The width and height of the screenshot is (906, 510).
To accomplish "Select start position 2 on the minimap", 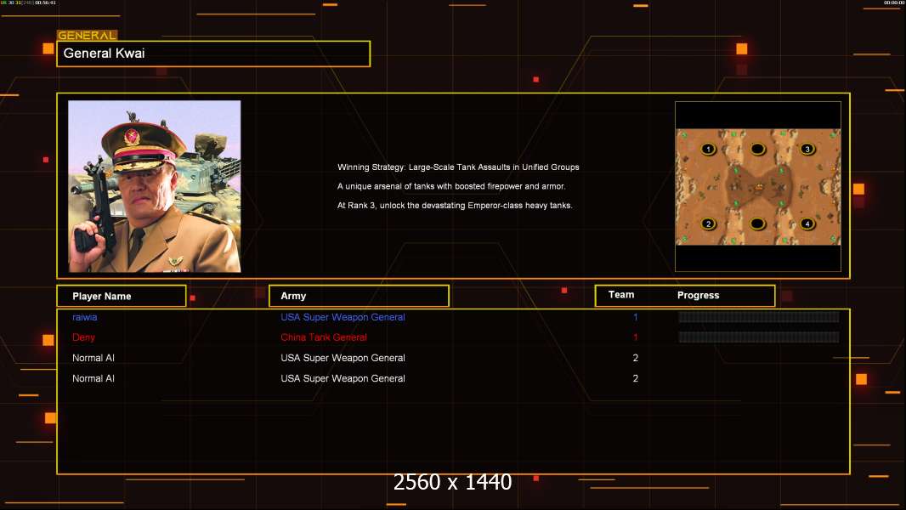I will [708, 224].
